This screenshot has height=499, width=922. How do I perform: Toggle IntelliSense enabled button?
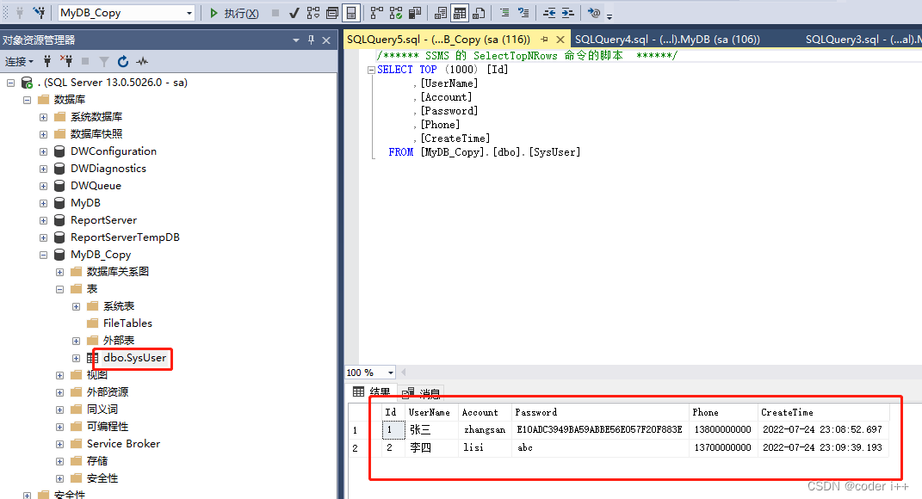350,13
